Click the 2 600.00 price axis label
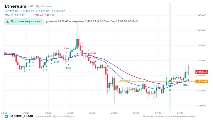This screenshot has width=213, height=120. point(201,30)
